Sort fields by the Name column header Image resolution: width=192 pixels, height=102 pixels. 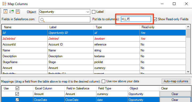pyautogui.click(x=24, y=27)
